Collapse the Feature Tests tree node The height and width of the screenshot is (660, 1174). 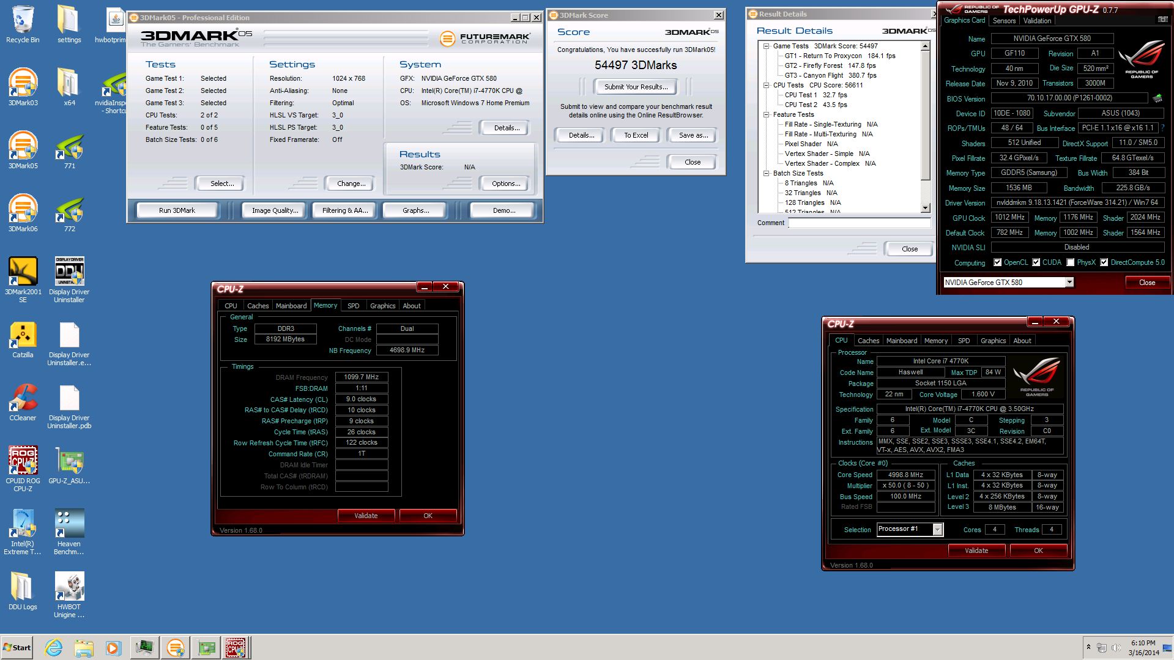pos(766,114)
